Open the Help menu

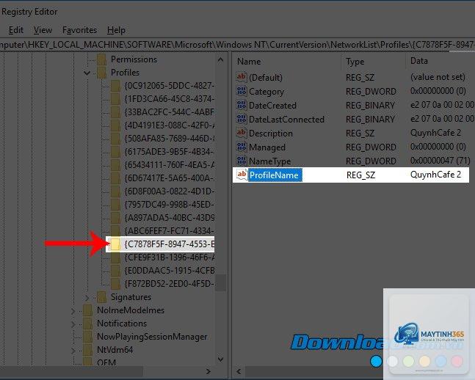[116, 30]
